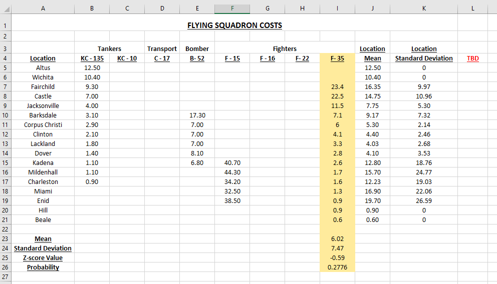The width and height of the screenshot is (497, 284).
Task: Click the 38.50 F-15 value for Enid
Action: 232,200
